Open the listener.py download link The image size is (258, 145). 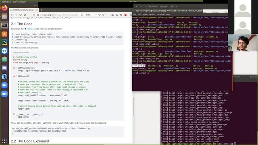point(30,29)
